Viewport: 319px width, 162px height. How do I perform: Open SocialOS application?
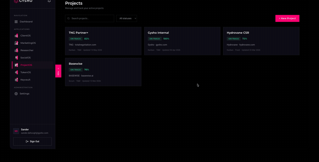(x=26, y=58)
